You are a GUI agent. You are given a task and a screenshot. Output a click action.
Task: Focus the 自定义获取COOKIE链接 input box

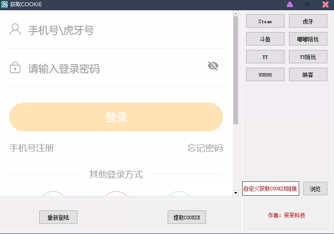271,189
